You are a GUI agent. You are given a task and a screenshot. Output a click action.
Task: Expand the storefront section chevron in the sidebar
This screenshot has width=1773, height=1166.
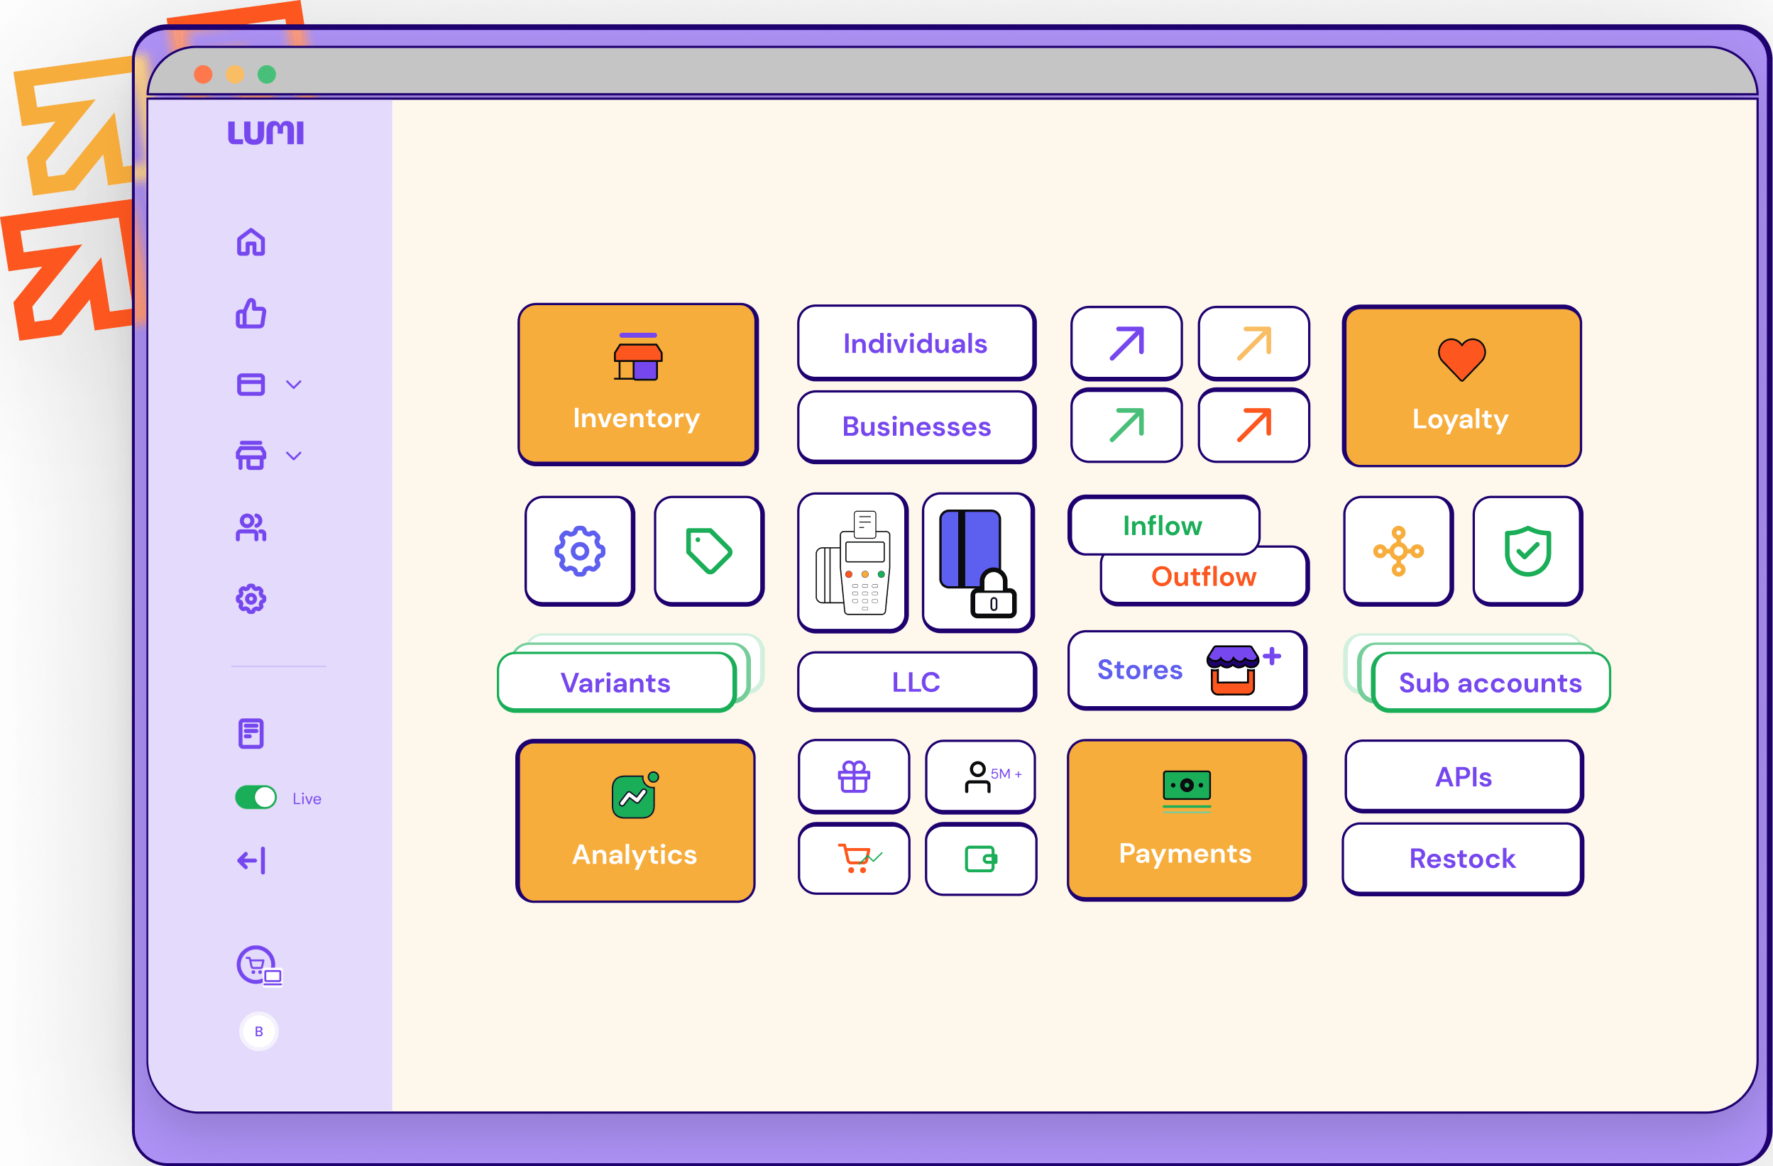[x=294, y=456]
